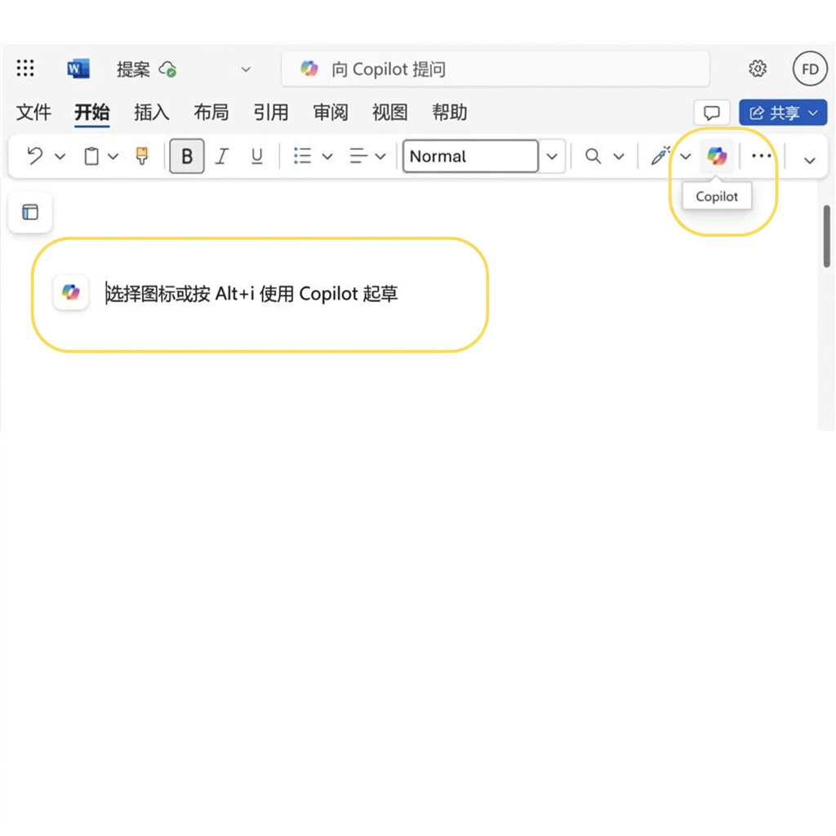
Task: Click the inline Copilot draft icon
Action: pyautogui.click(x=70, y=292)
